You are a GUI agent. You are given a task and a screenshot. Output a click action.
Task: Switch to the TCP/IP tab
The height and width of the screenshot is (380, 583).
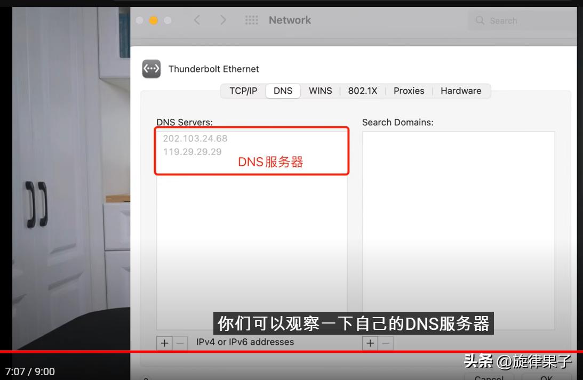[x=243, y=91]
